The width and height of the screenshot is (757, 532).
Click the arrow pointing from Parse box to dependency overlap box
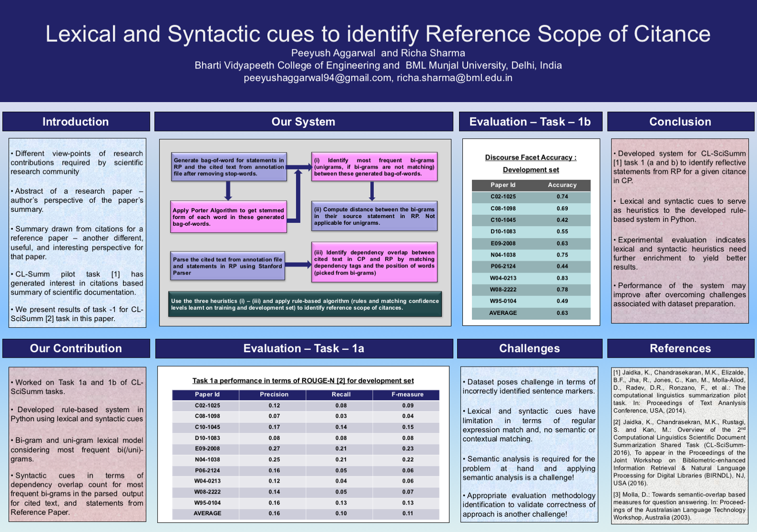(298, 265)
